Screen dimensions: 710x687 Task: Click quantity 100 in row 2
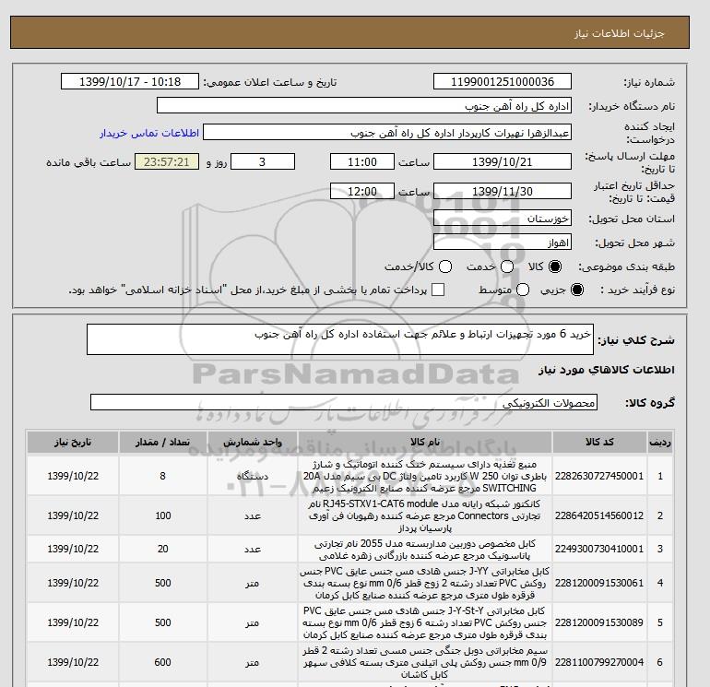(162, 515)
